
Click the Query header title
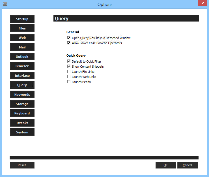62,19
